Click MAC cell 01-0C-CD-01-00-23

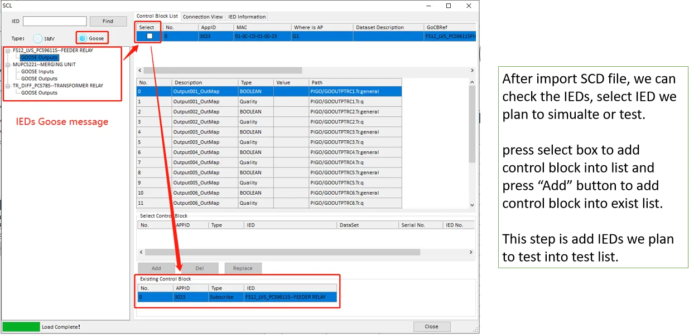[x=263, y=36]
